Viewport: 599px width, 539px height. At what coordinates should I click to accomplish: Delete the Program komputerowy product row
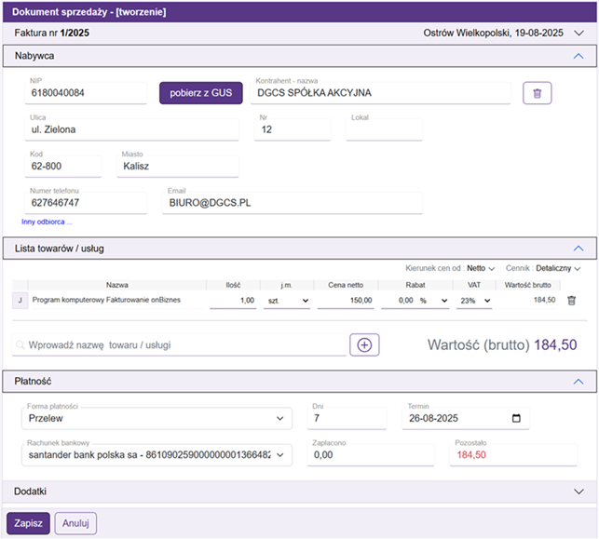pos(572,301)
